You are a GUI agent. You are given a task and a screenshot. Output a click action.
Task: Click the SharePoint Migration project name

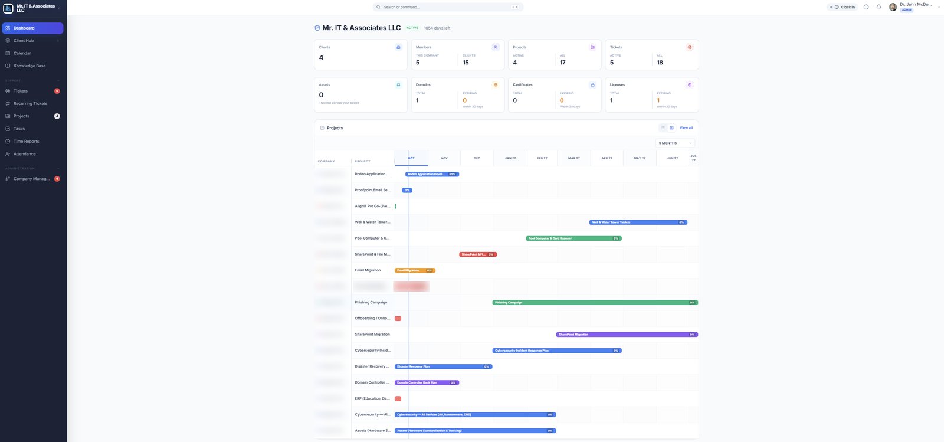click(x=372, y=335)
